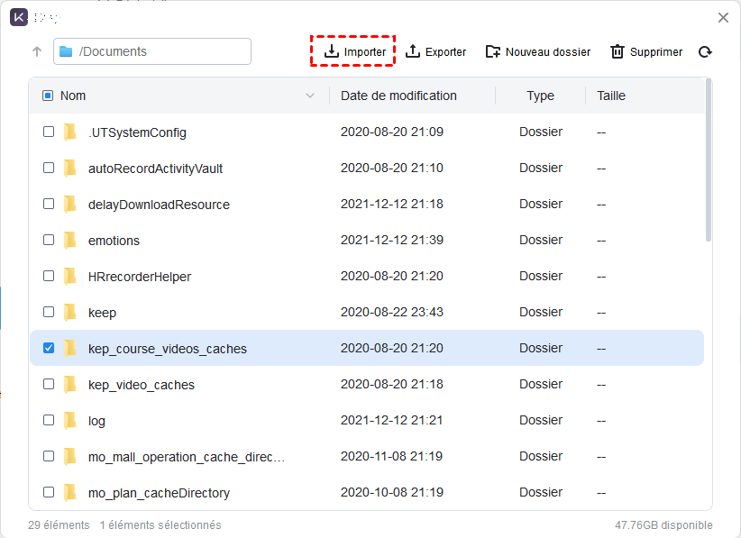Toggle the select-all checkbox next to Nom
This screenshot has width=741, height=538.
click(x=48, y=96)
